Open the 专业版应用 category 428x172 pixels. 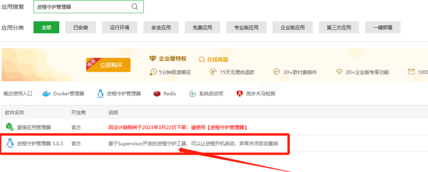coord(246,28)
